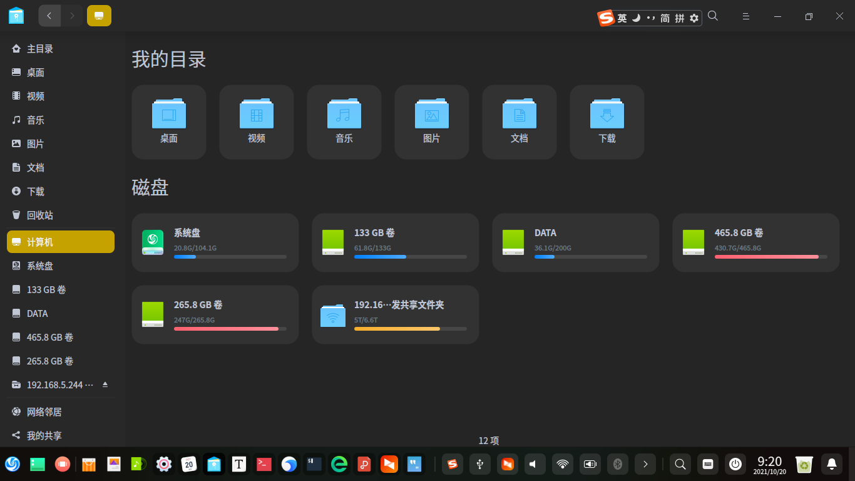Select 回收站 in the sidebar

[x=40, y=215]
